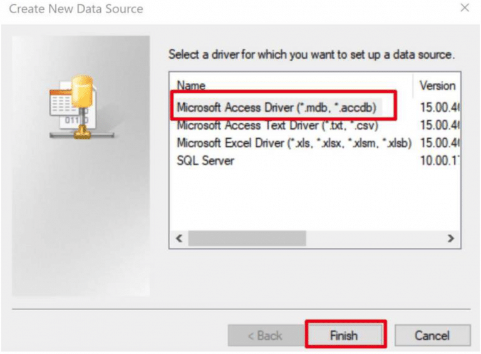Click the empty scrollbar track right of the thumb

375,238
